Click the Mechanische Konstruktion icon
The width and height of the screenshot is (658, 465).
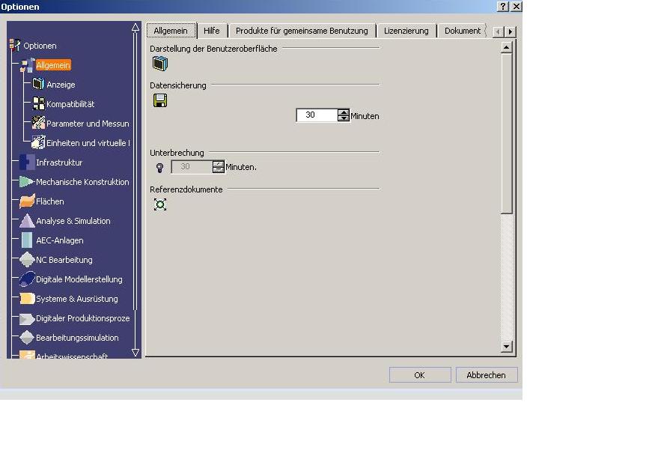pyautogui.click(x=27, y=182)
